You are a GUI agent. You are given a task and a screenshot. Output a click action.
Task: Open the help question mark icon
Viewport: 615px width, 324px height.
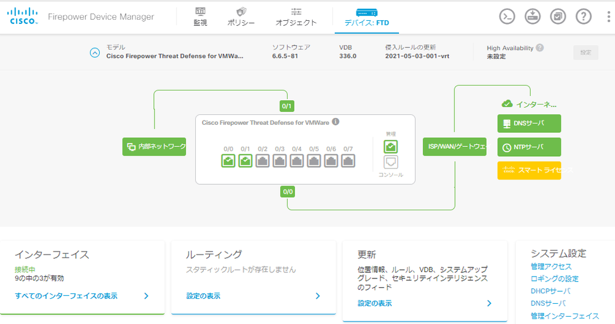583,17
